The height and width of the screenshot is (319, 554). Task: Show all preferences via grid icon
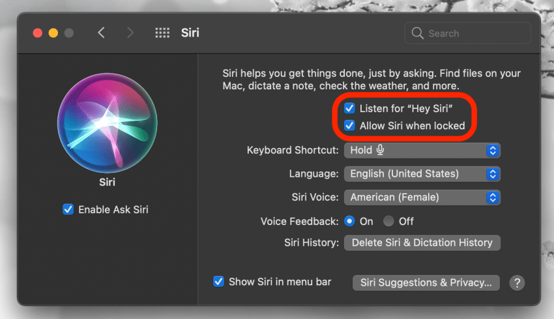coord(162,33)
